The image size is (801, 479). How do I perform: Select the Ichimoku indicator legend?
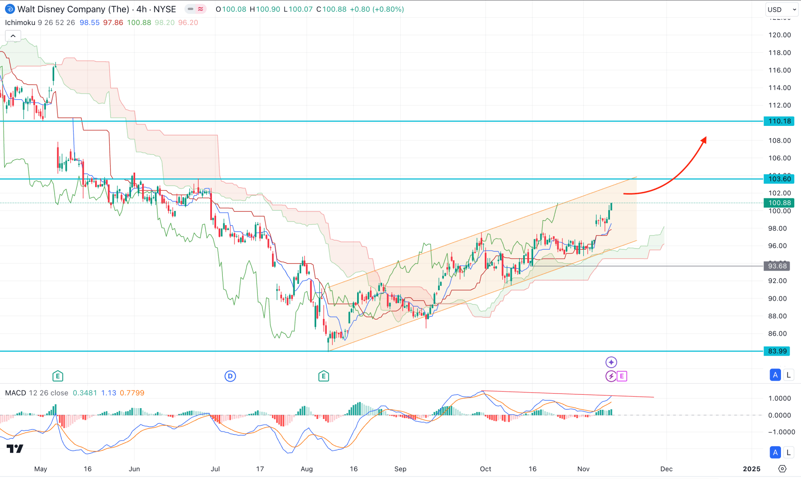tap(20, 23)
